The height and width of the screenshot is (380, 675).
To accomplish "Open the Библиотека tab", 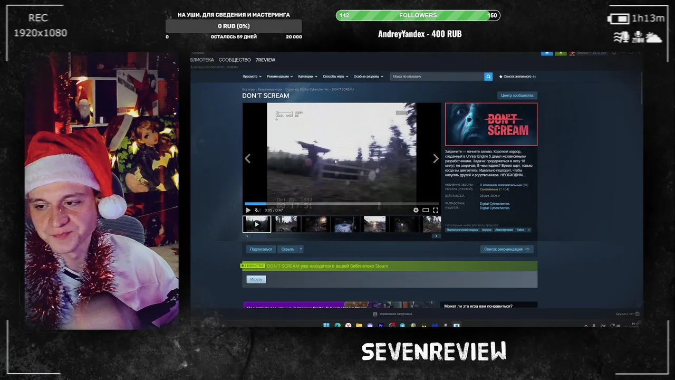I will click(202, 60).
